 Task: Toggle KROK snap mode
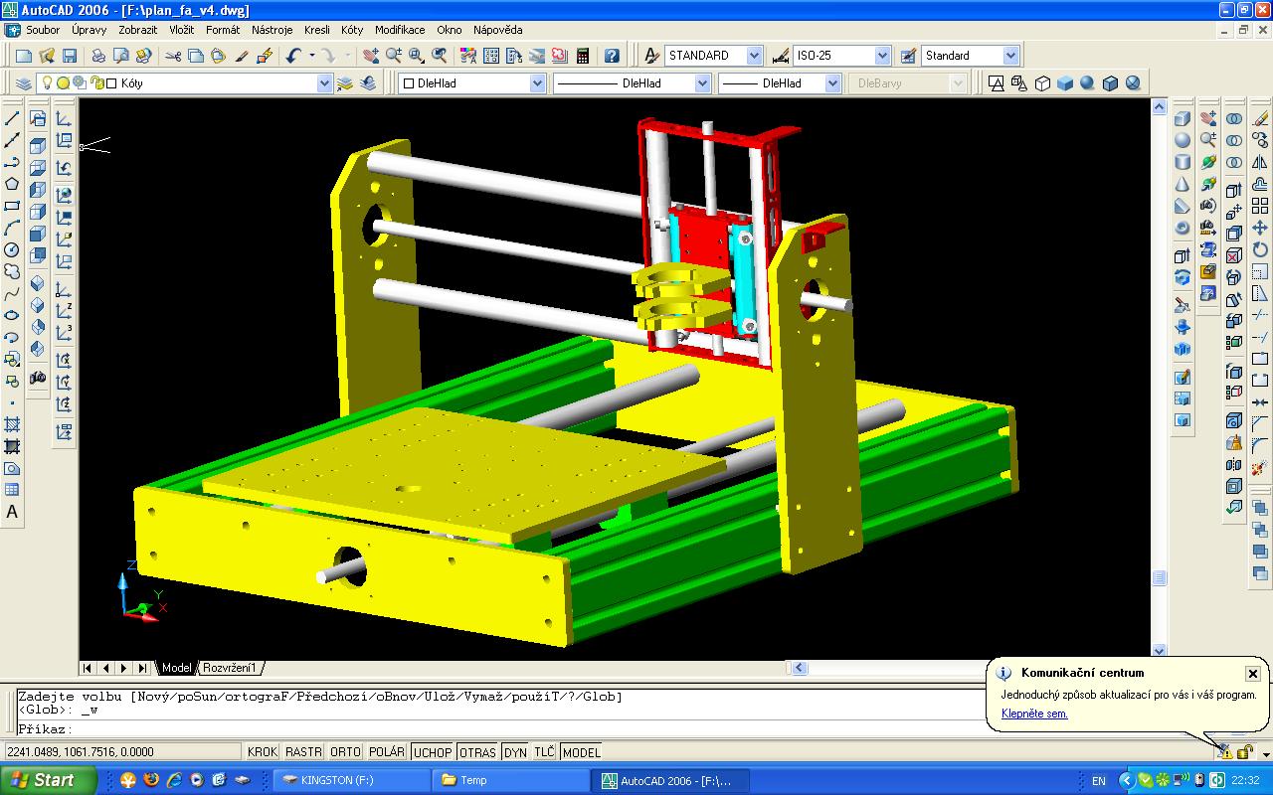pyautogui.click(x=263, y=752)
